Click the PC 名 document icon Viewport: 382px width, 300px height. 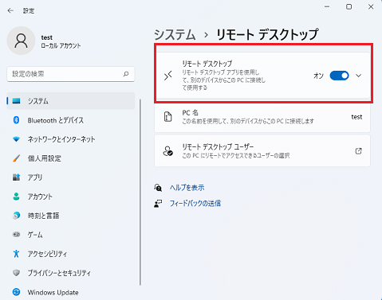(x=168, y=117)
